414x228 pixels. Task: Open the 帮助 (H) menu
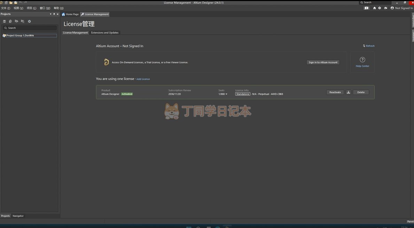(x=58, y=8)
